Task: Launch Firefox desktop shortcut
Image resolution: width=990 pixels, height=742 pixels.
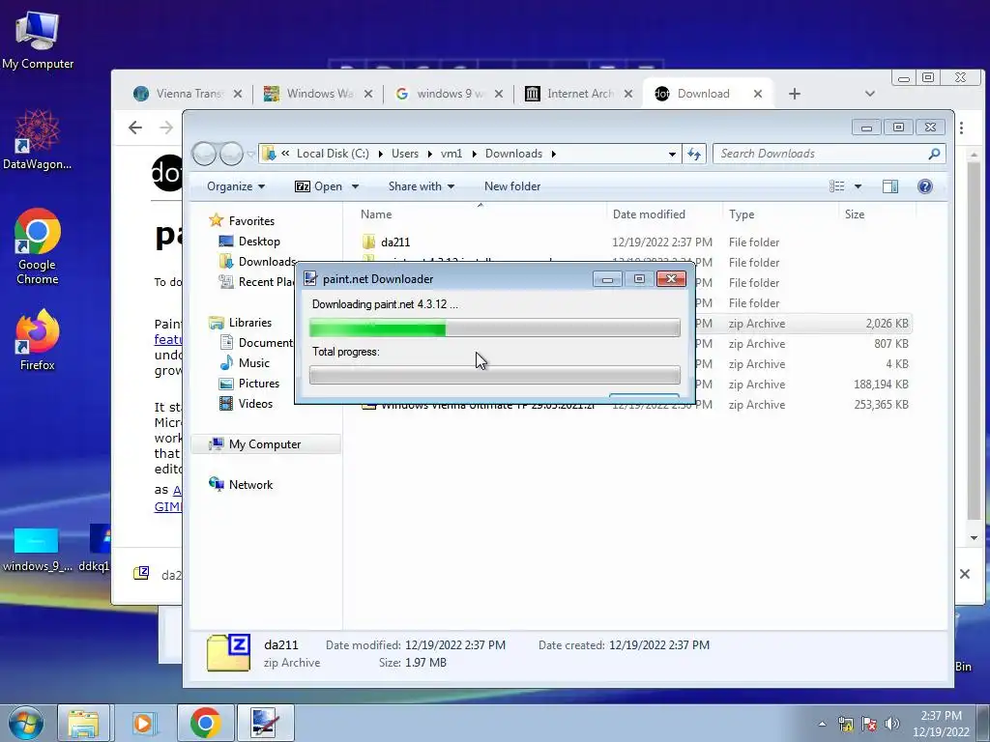Action: 38,339
